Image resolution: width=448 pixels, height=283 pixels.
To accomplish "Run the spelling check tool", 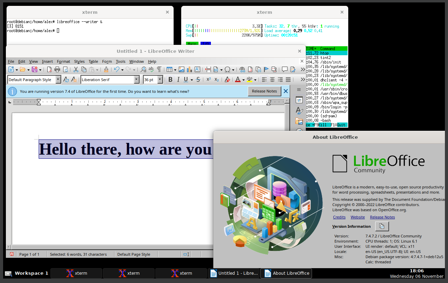I will pyautogui.click(x=151, y=69).
